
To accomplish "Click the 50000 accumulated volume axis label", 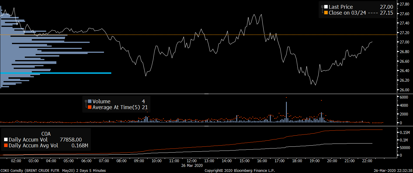I will [x=405, y=148].
